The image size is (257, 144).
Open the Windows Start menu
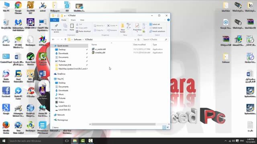pyautogui.click(x=4, y=141)
